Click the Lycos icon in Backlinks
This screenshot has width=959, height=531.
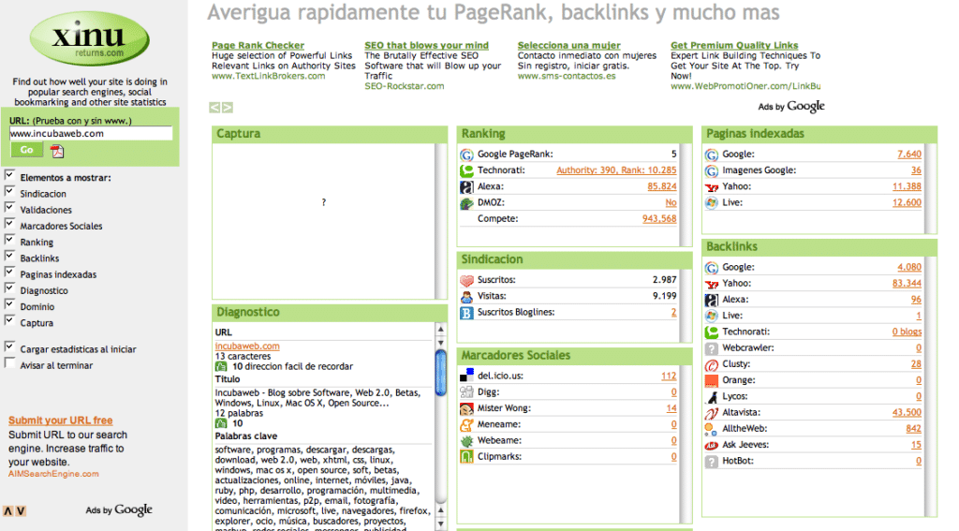712,397
